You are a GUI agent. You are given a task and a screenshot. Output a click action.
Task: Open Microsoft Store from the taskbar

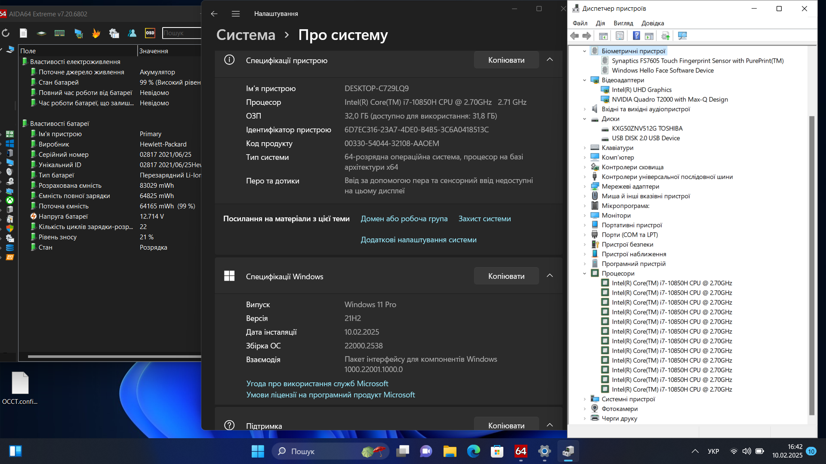497,451
